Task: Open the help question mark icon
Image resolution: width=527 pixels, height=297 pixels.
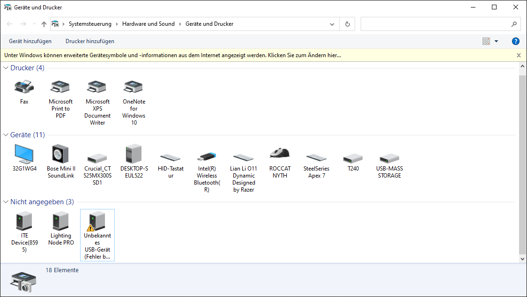Action: pyautogui.click(x=516, y=41)
